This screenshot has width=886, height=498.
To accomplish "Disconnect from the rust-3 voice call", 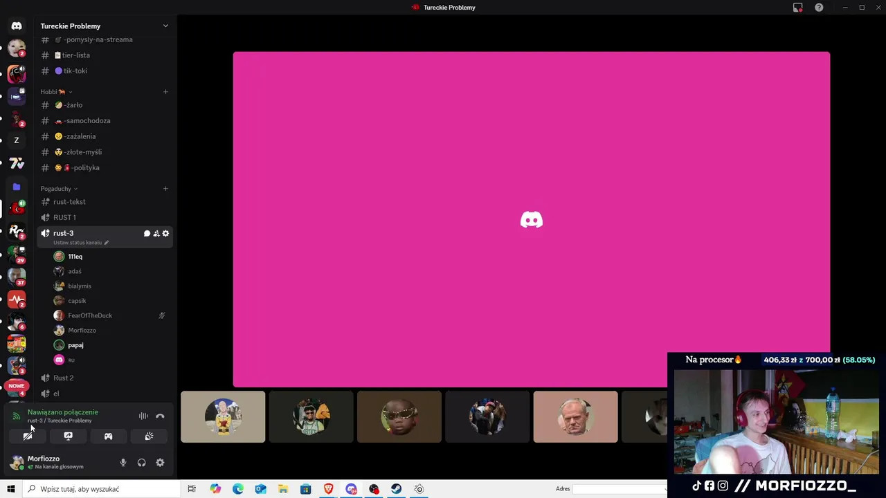I will tap(160, 416).
